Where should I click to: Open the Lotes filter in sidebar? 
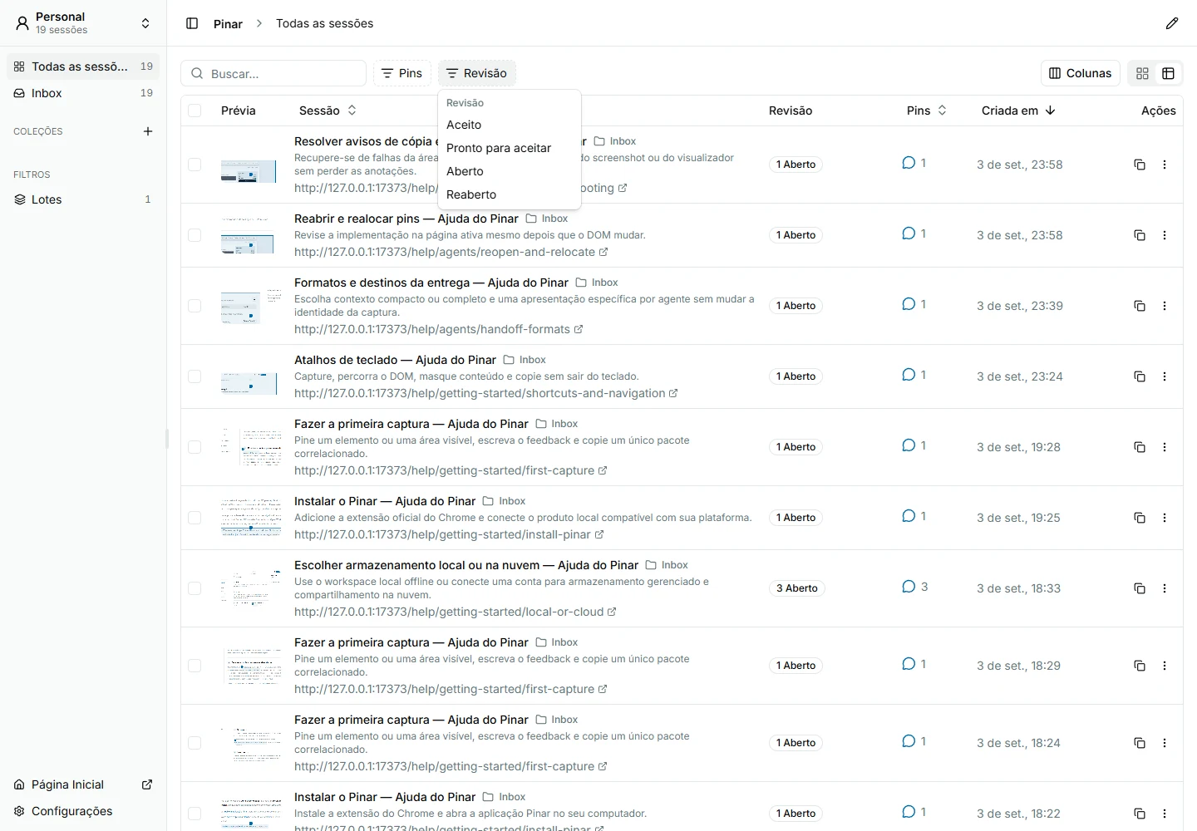83,199
